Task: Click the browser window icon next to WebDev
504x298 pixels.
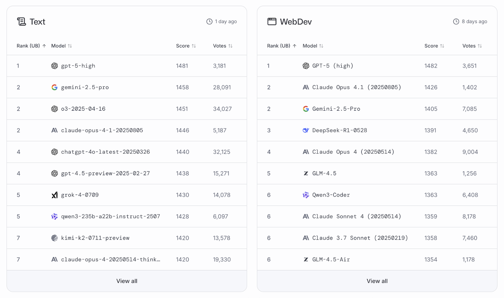Action: click(272, 21)
